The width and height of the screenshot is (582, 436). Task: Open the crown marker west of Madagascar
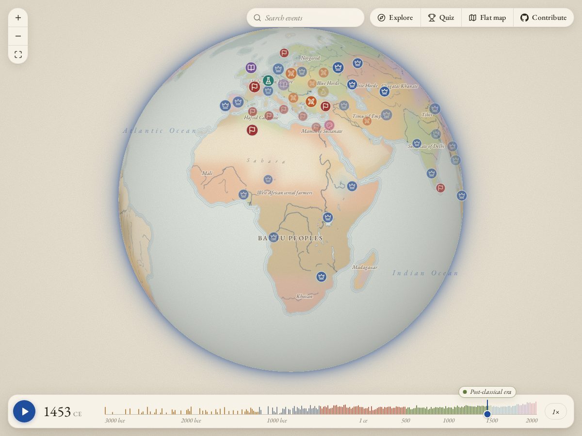coord(321,277)
